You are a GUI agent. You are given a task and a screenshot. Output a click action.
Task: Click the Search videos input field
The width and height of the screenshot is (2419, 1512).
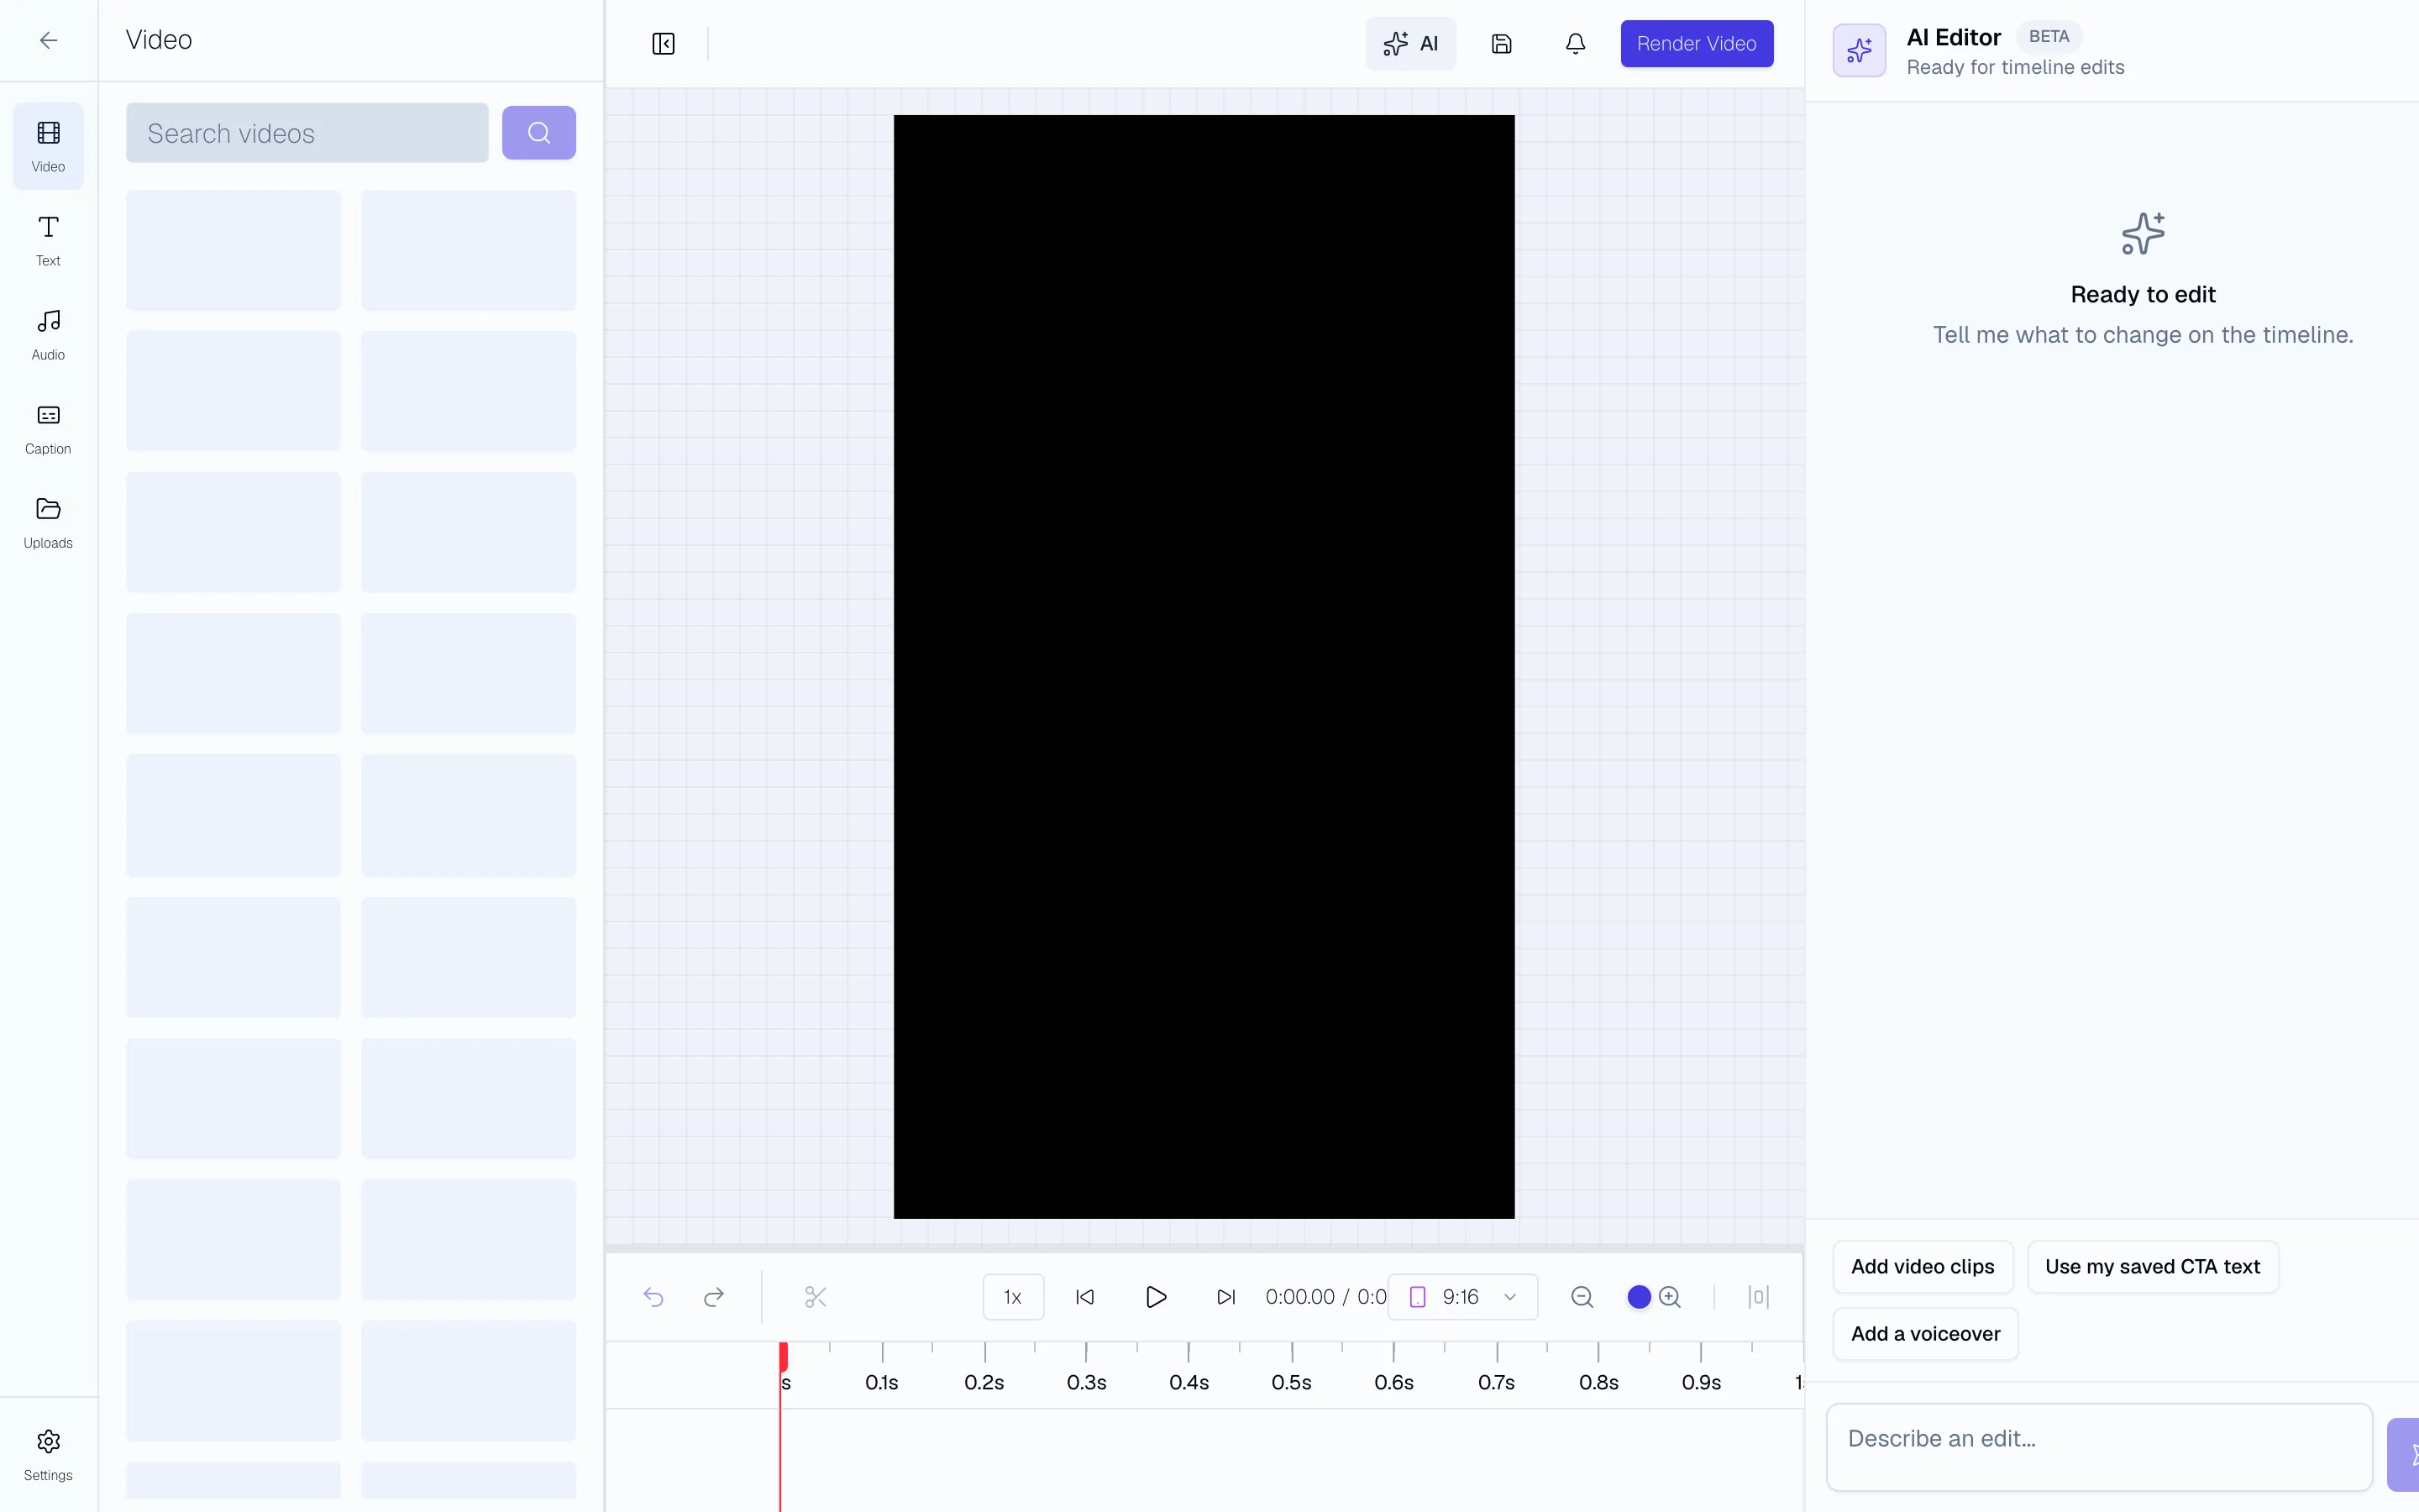click(x=307, y=133)
